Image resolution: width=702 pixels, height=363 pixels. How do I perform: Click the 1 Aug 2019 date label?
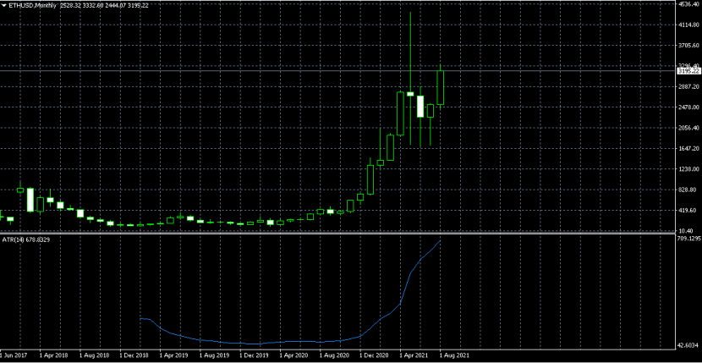click(214, 355)
